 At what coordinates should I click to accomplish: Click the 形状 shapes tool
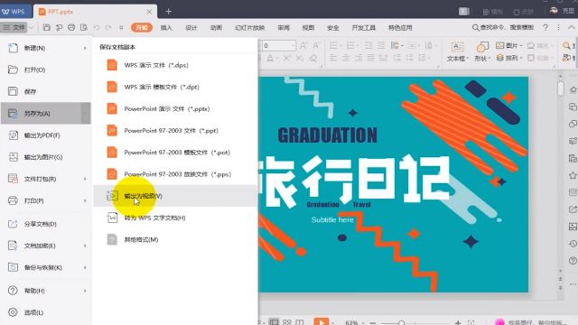pyautogui.click(x=482, y=51)
